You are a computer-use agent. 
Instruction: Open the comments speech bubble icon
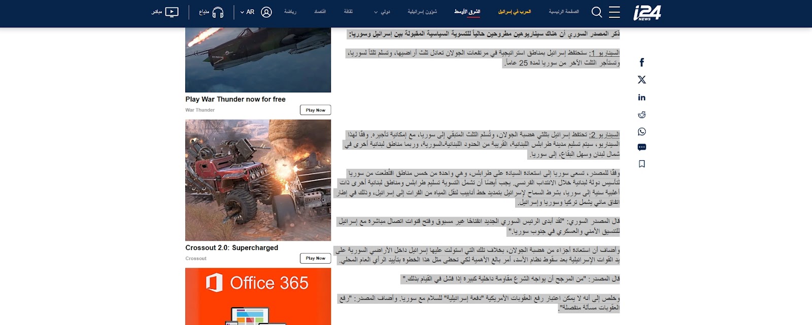[641, 148]
